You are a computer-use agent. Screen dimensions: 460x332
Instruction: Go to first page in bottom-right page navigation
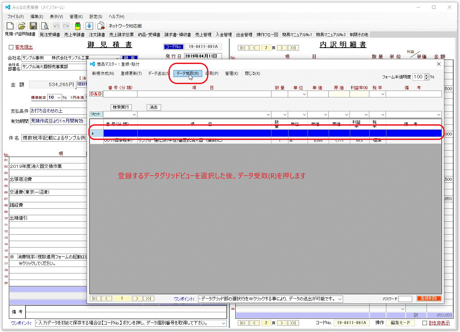click(243, 323)
